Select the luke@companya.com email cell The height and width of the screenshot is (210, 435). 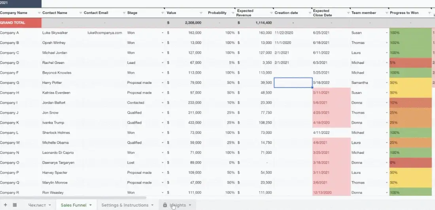click(x=104, y=33)
